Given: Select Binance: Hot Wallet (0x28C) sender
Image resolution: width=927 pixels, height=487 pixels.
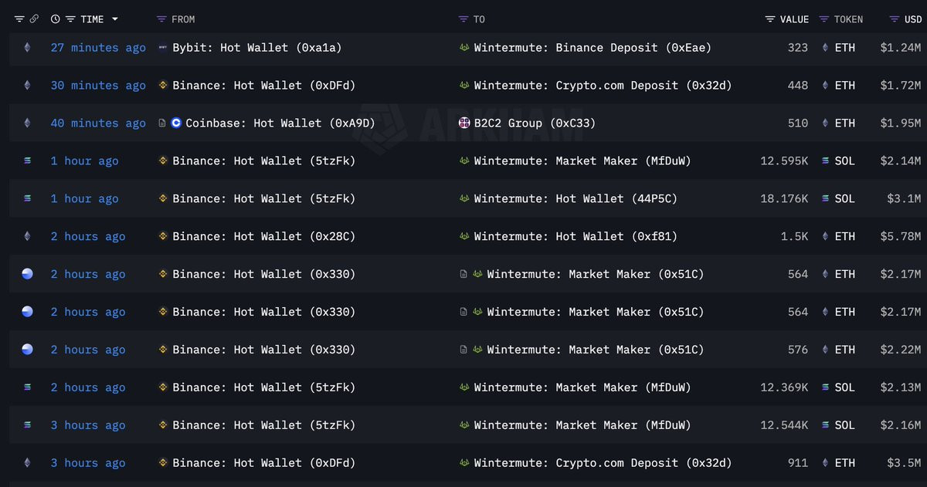Looking at the screenshot, I should pyautogui.click(x=263, y=237).
